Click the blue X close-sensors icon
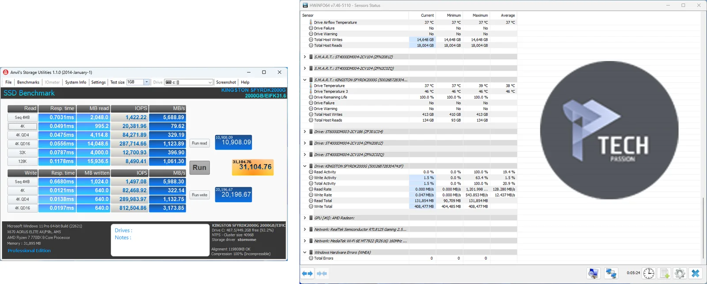 [696, 273]
